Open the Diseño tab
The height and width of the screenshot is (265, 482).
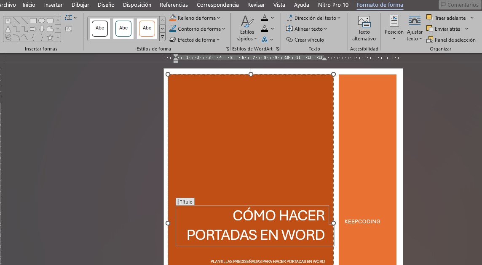106,5
